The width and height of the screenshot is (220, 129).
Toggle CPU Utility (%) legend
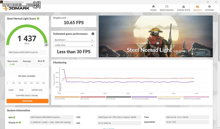tap(118, 98)
